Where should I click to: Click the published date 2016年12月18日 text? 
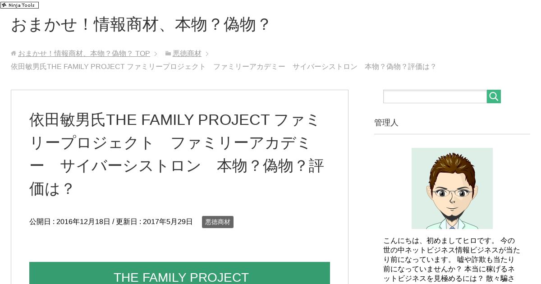coord(83,222)
